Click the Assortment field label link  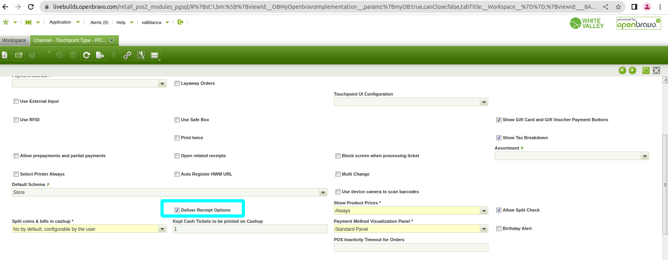coord(507,148)
